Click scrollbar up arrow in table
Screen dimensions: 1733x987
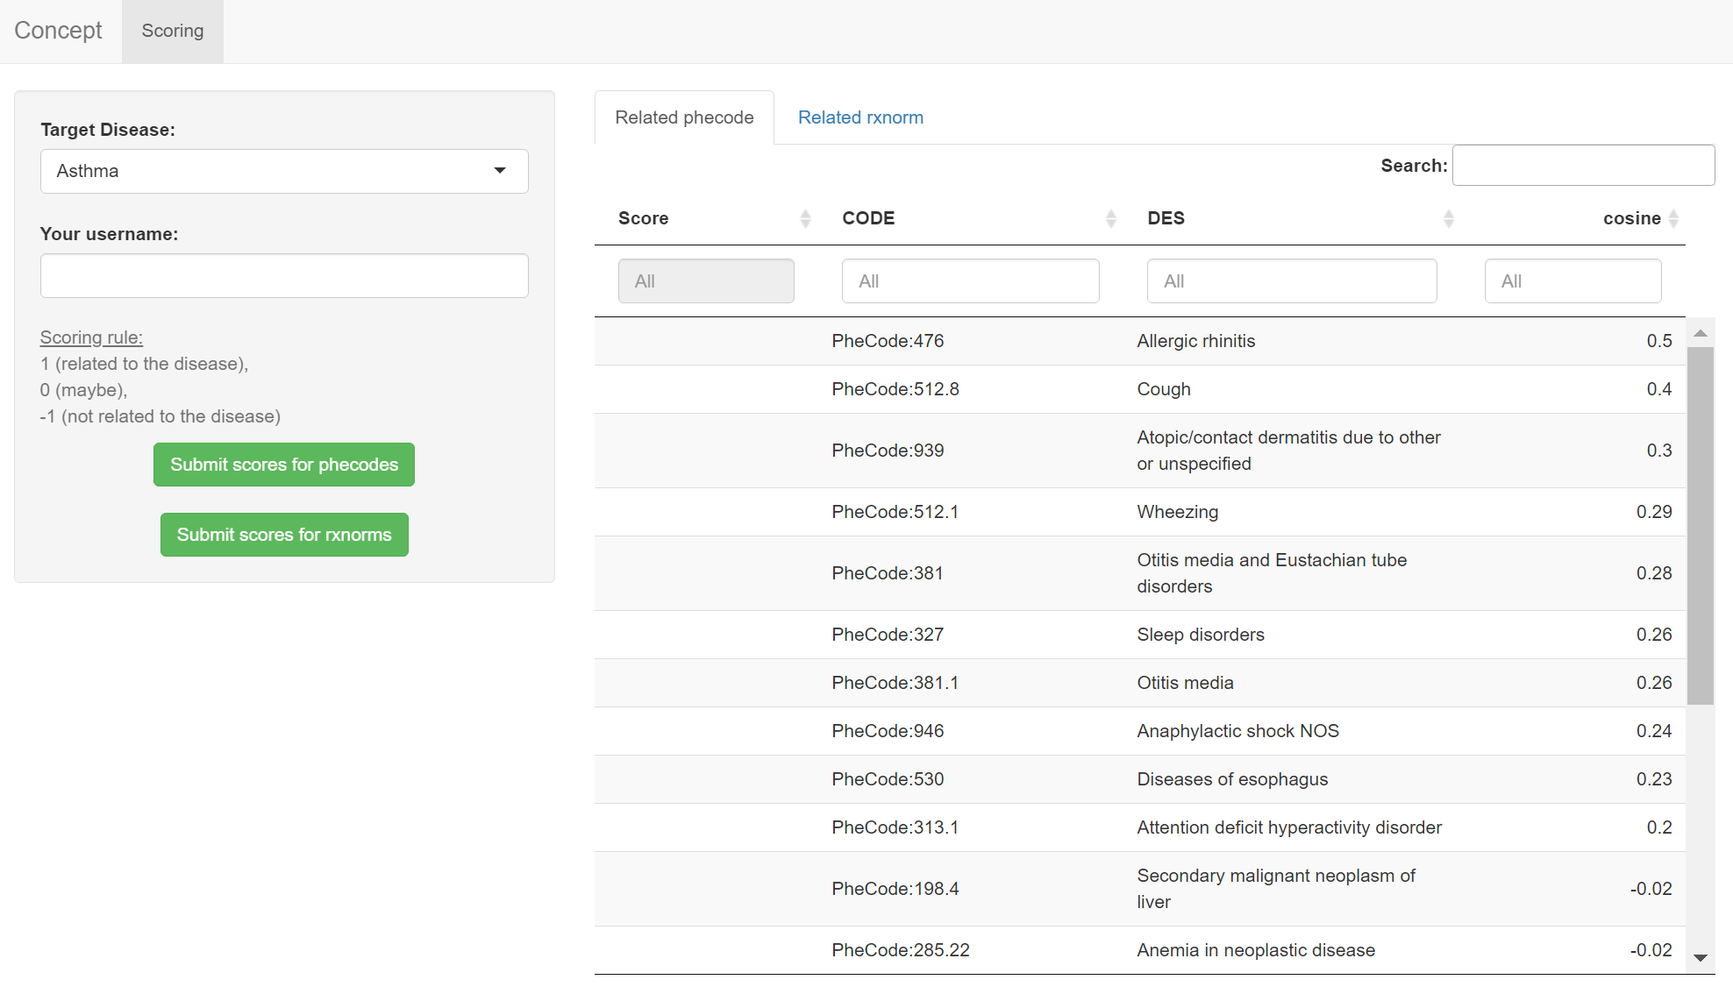[1700, 333]
